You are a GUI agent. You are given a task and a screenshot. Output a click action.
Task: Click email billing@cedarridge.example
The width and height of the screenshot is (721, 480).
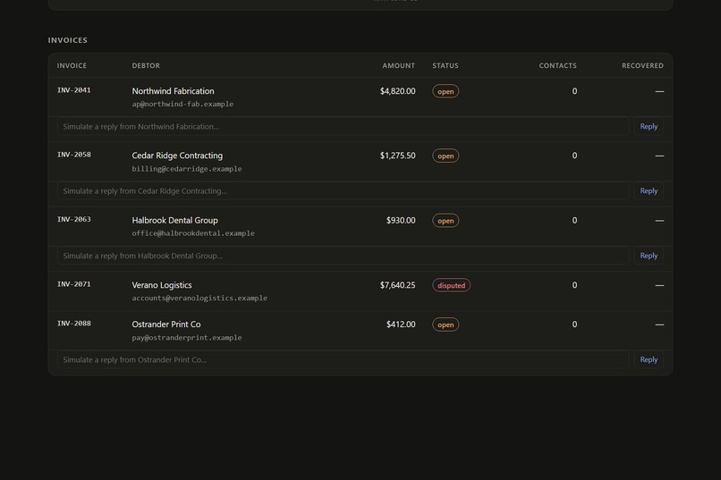point(187,169)
